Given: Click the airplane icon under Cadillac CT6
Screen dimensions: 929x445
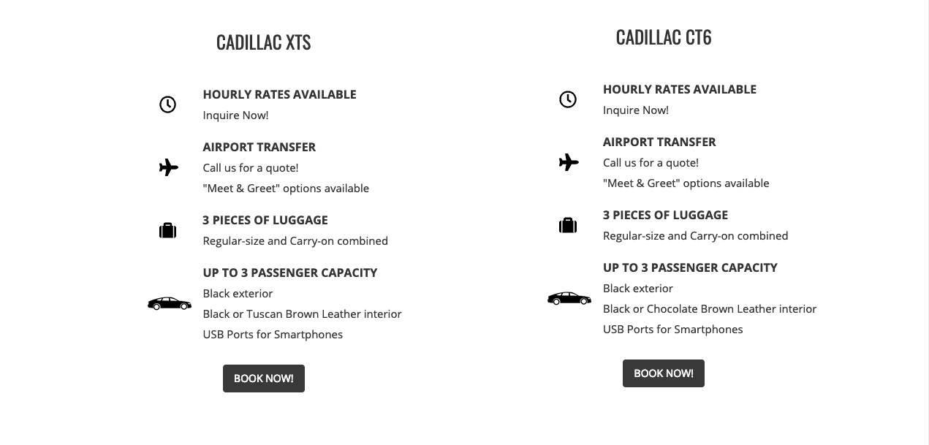Looking at the screenshot, I should point(568,162).
